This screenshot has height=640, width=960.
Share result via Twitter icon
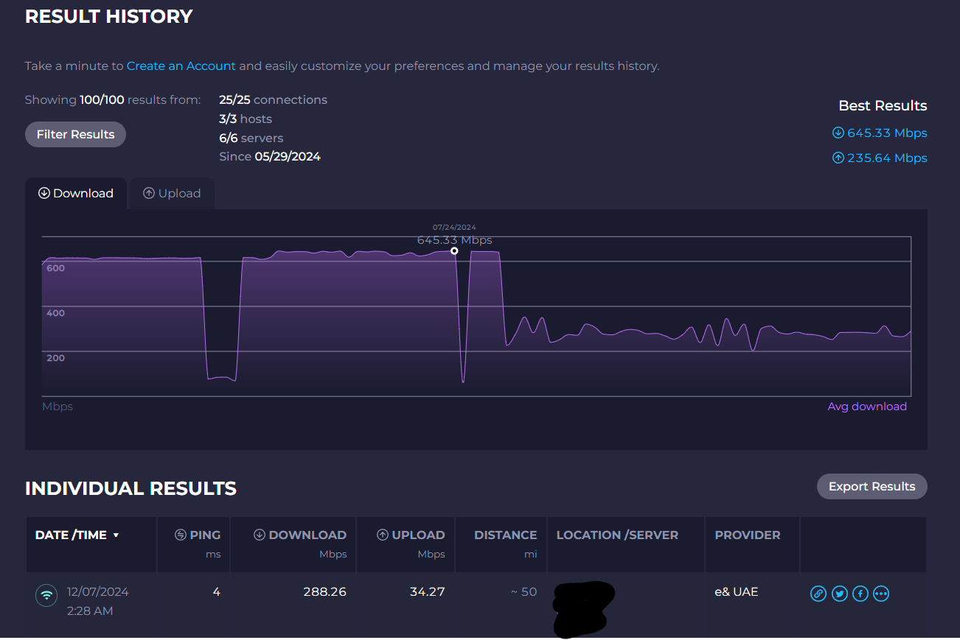839,594
